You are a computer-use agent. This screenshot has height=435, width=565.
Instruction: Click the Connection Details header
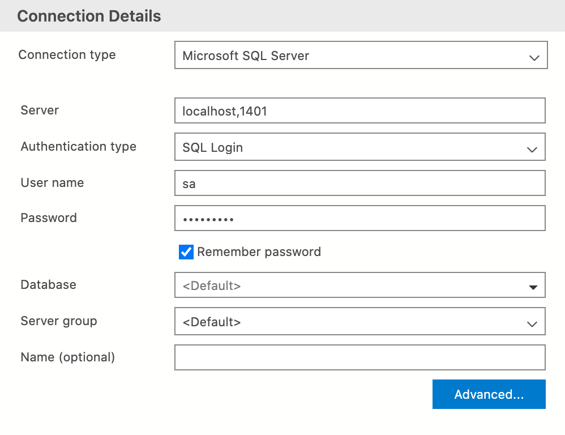(88, 16)
